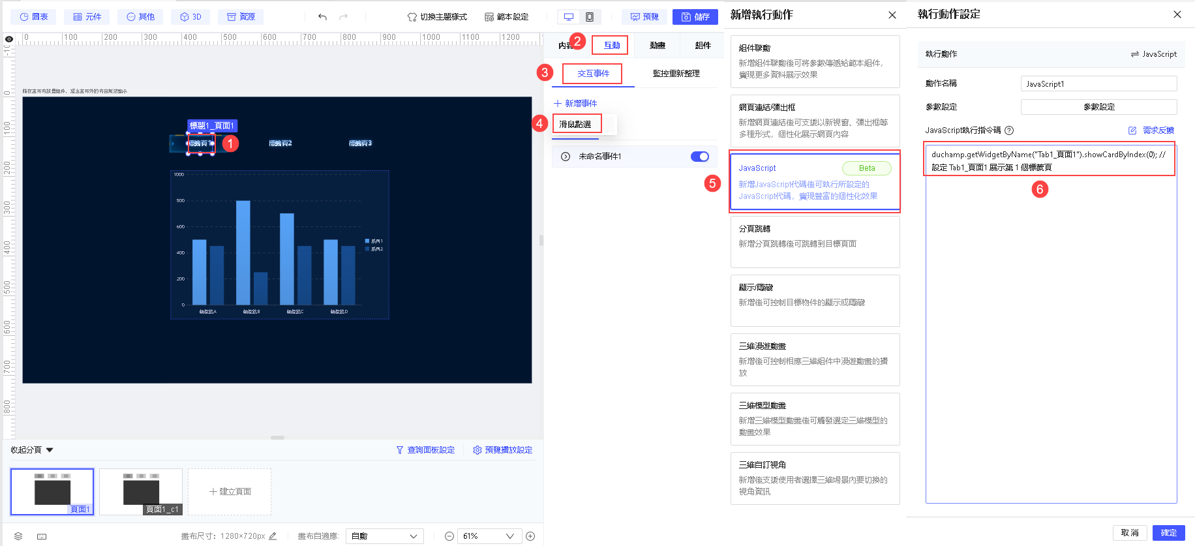Click 切換主題樣式 theme switcher
This screenshot has height=546, width=1195.
tap(437, 17)
